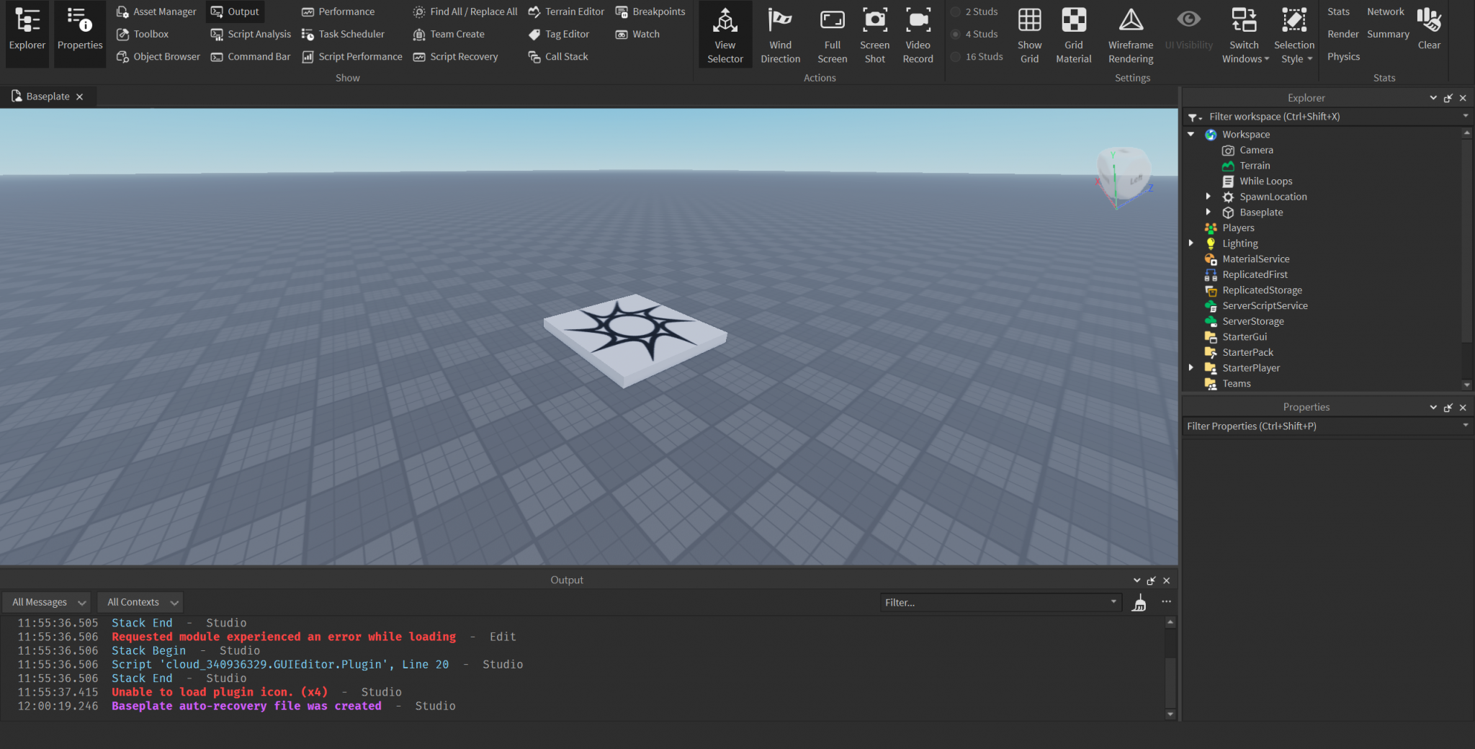This screenshot has height=749, width=1475.
Task: Clear output using the broom icon
Action: [x=1139, y=603]
